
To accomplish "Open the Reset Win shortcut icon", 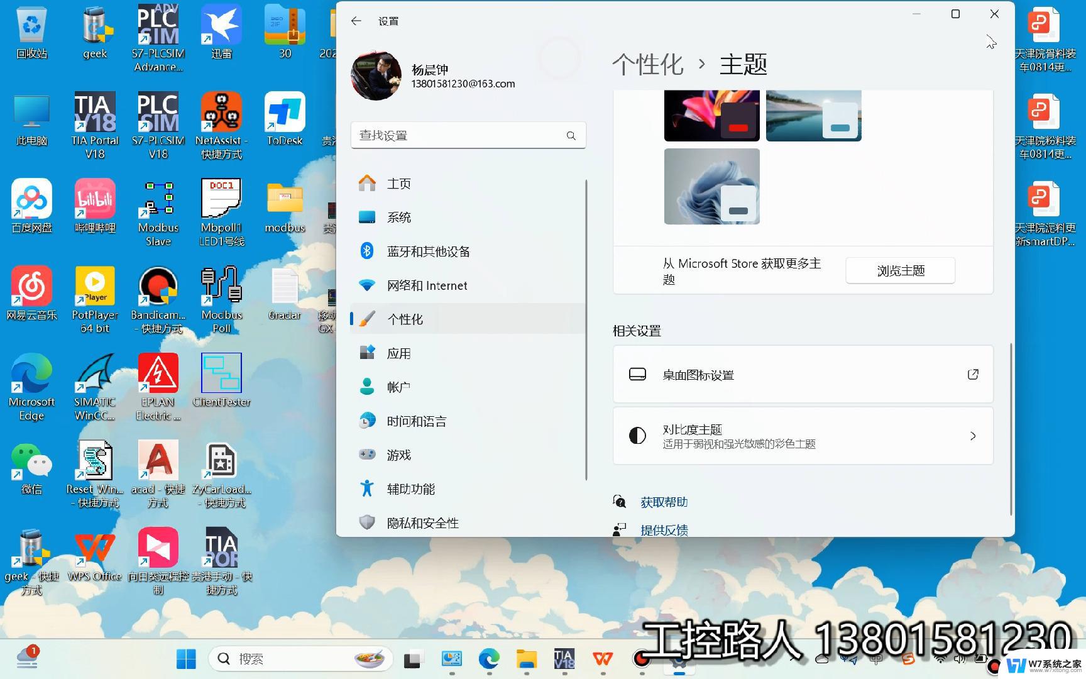I will click(x=95, y=473).
